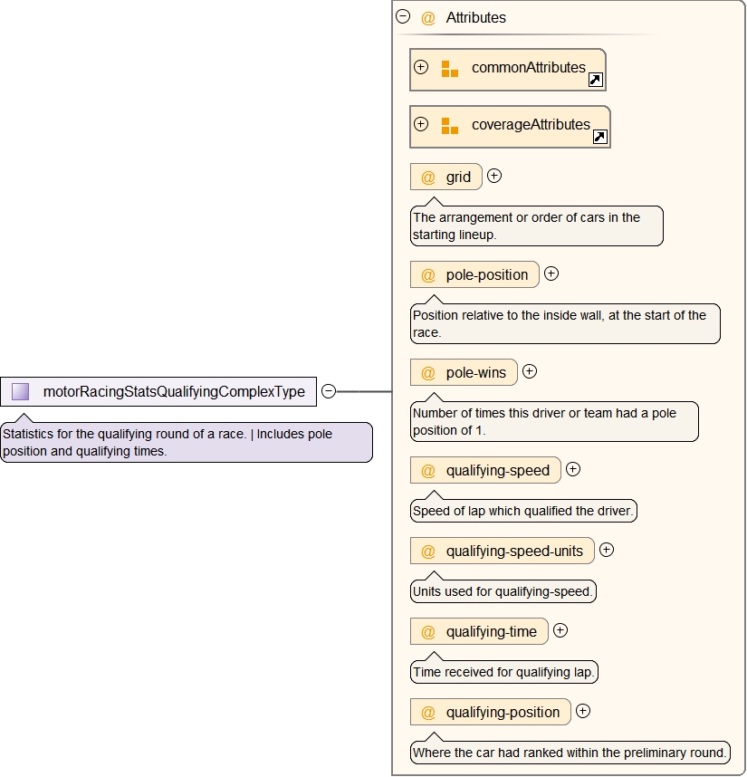Follow the commonAttributes reference arrow icon
This screenshot has height=777, width=747.
click(595, 80)
